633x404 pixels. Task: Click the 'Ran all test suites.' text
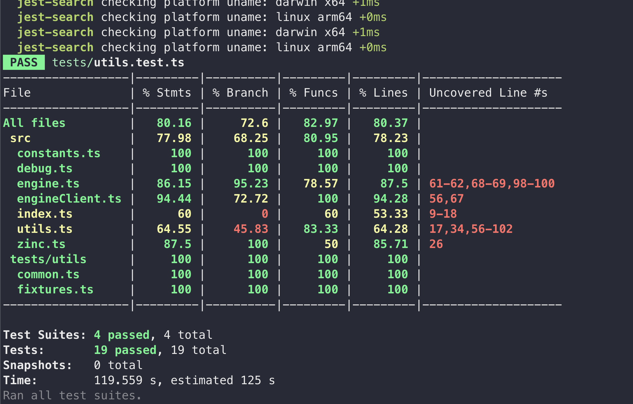pos(72,396)
